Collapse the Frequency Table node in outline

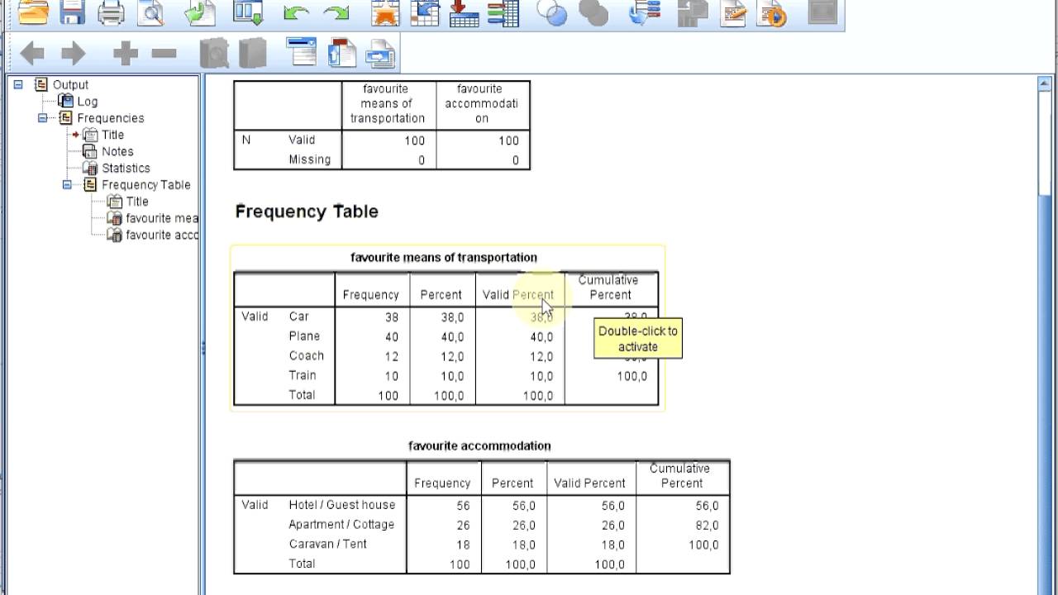[x=67, y=185]
